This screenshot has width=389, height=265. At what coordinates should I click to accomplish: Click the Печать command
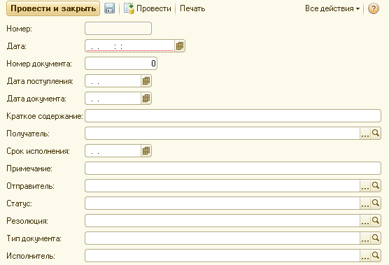pyautogui.click(x=192, y=8)
